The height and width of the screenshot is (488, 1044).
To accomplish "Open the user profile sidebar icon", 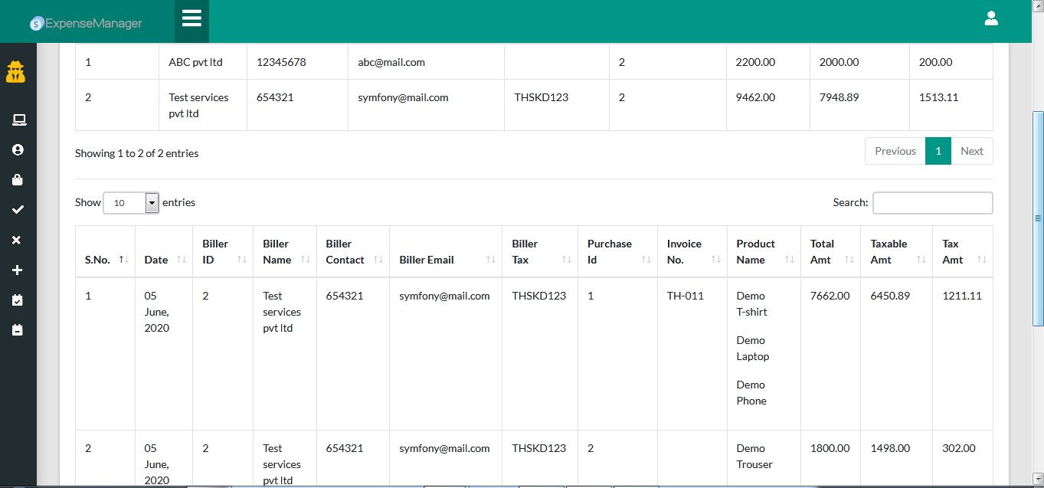I will coord(18,149).
